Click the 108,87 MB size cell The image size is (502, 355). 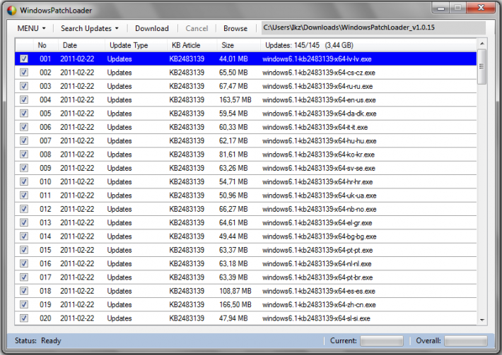pyautogui.click(x=235, y=291)
